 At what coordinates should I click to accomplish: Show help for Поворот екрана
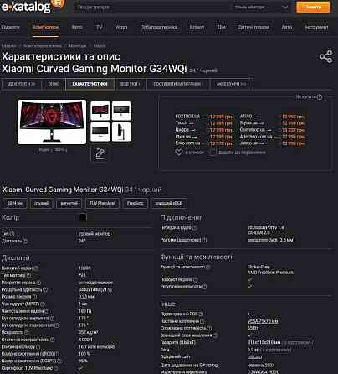click(x=196, y=279)
